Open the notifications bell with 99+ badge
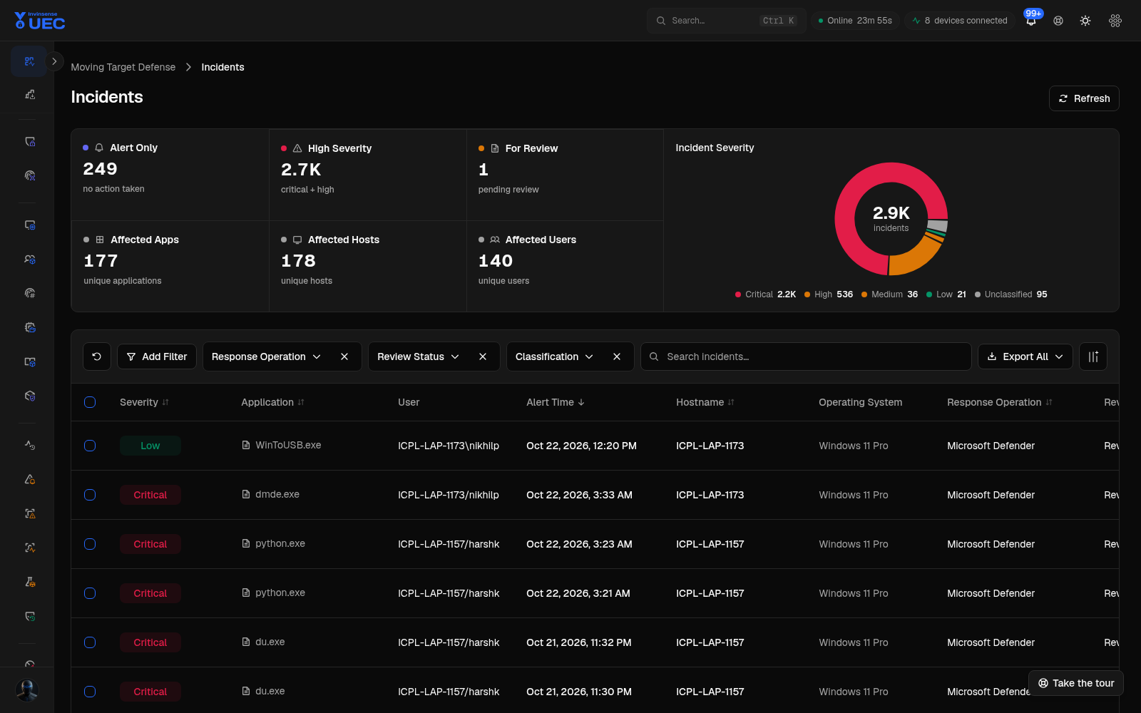The width and height of the screenshot is (1141, 713). [x=1031, y=20]
